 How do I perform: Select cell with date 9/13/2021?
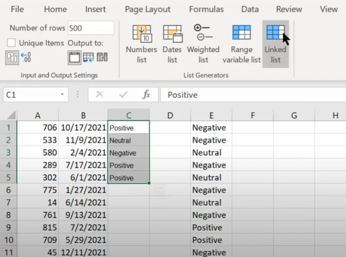click(x=83, y=215)
